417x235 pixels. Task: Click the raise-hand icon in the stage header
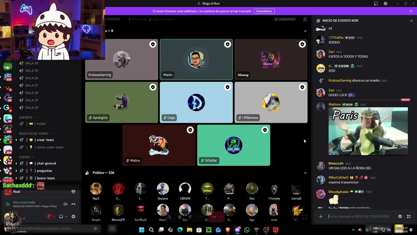pyautogui.click(x=305, y=19)
